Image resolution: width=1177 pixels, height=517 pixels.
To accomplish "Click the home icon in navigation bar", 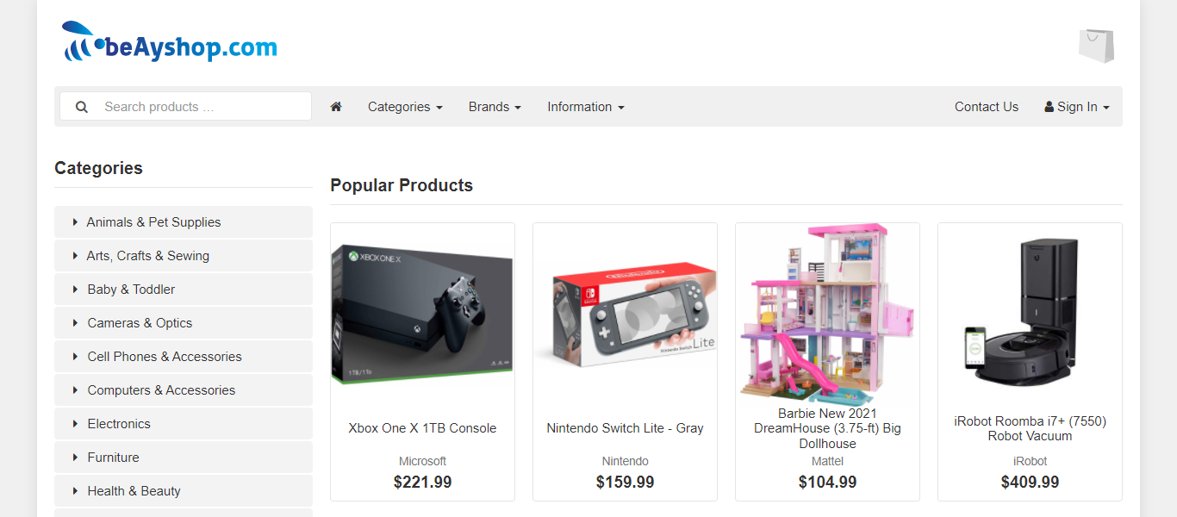I will coord(336,107).
